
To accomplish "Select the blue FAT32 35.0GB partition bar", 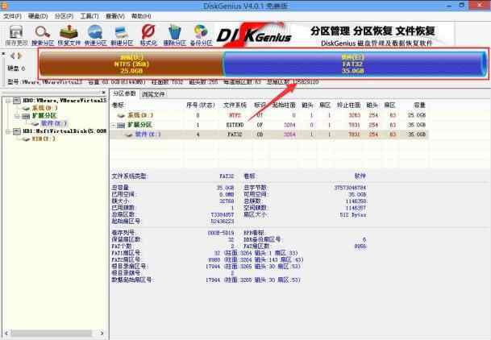I will (353, 64).
